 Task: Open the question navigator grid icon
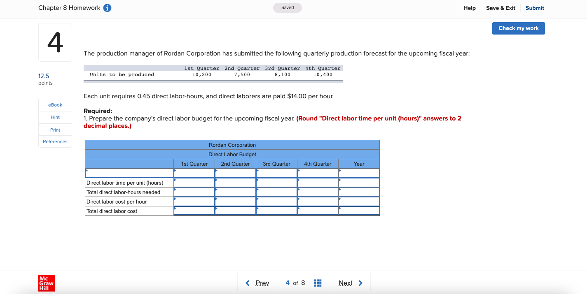click(318, 282)
